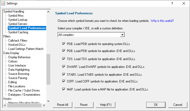Image resolution: width=190 pixels, height=111 pixels.
Task: Click the Help (F1) button
Action: (x=105, y=105)
